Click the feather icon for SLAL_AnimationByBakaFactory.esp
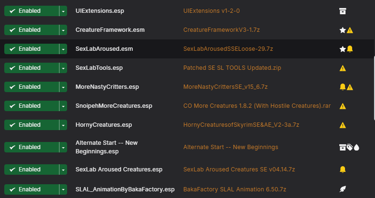This screenshot has width=375, height=198. pos(343,189)
